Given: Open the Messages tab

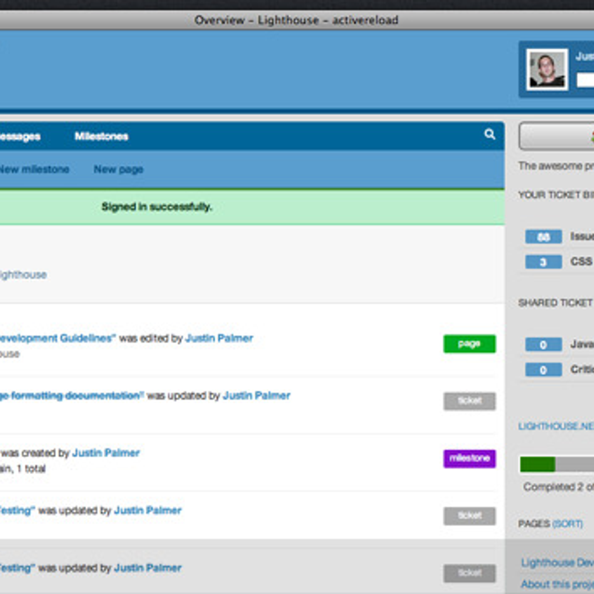Looking at the screenshot, I should [x=20, y=137].
